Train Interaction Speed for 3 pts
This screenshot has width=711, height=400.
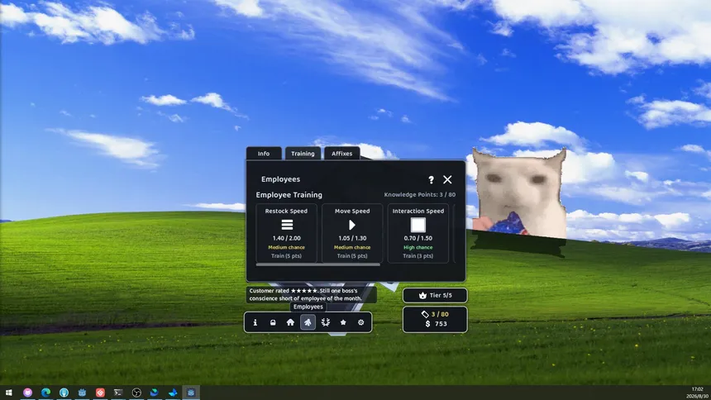[418, 255]
